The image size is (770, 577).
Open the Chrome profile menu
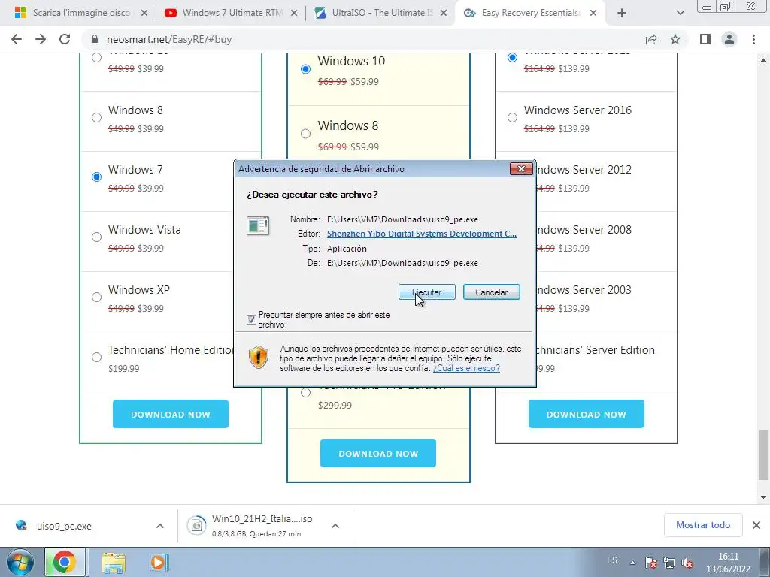point(729,39)
